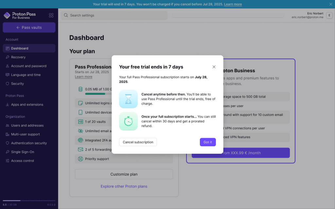Open Account and password via its lock icon

(x=8, y=66)
